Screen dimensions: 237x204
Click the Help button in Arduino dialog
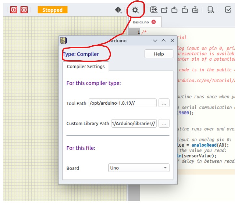click(159, 54)
